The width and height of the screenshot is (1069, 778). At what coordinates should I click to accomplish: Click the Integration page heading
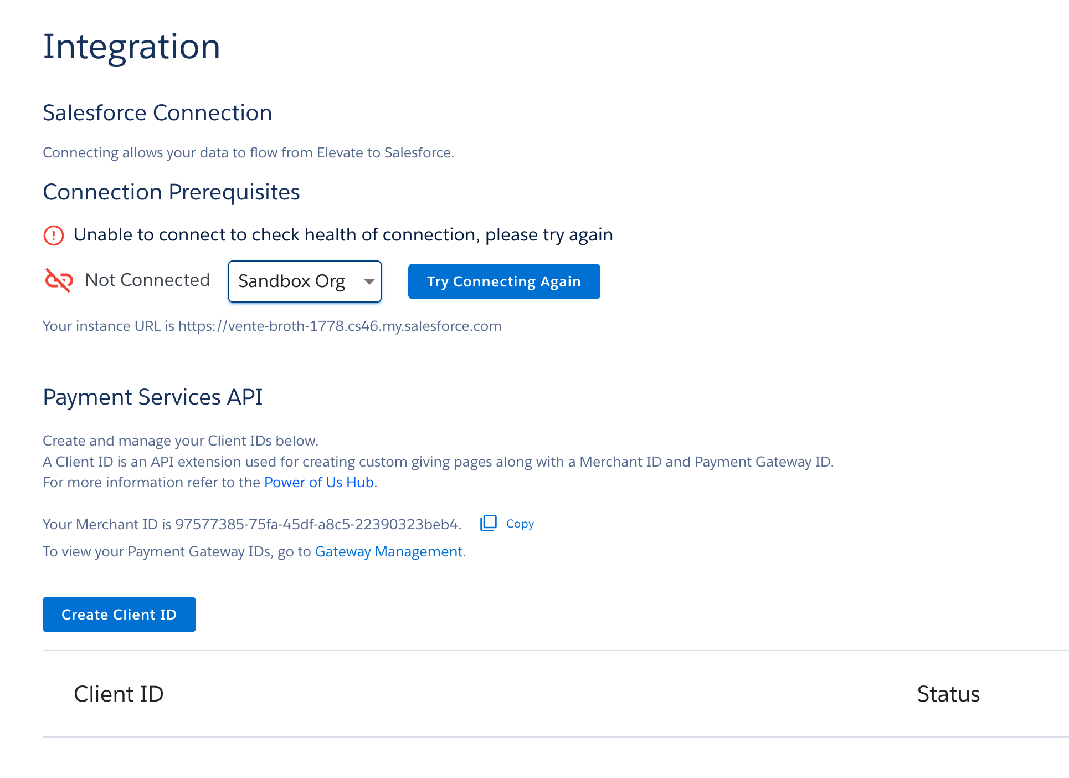(132, 47)
